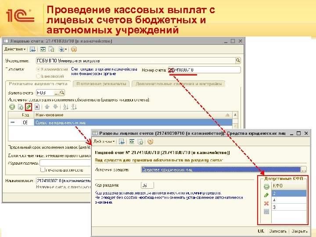Click the copy icon in Разделы лицевых счетов toolbar
Screen dimensions: 316x237
point(140,141)
